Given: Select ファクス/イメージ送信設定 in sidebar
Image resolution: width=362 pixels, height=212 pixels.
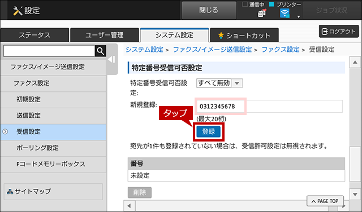Looking at the screenshot, I should pyautogui.click(x=53, y=67).
